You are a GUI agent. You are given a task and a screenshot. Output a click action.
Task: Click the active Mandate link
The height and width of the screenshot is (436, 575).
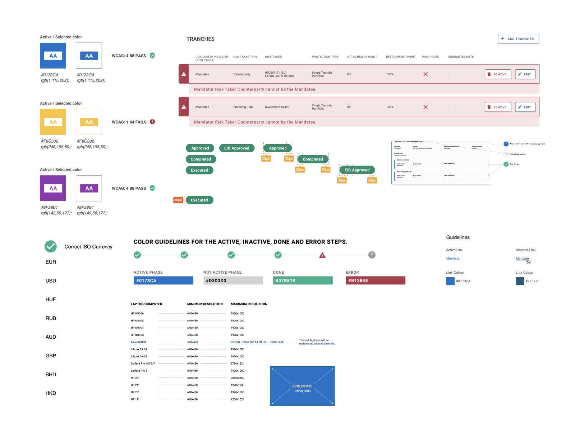(453, 259)
